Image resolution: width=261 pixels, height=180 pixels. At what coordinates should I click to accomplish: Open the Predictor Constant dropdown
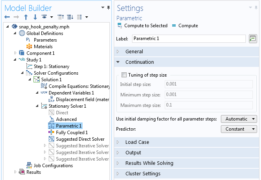239,129
